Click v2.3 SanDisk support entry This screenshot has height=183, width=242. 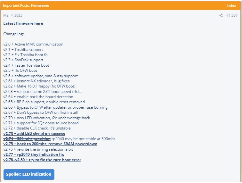23,60
